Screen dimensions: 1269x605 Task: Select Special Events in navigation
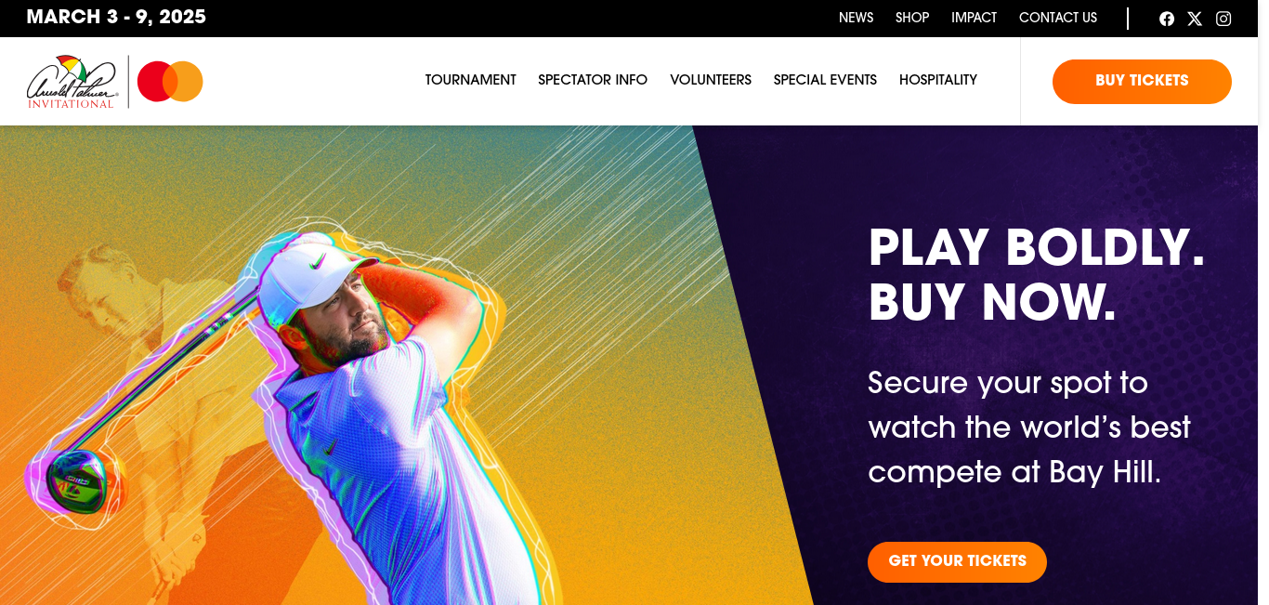[x=825, y=80]
